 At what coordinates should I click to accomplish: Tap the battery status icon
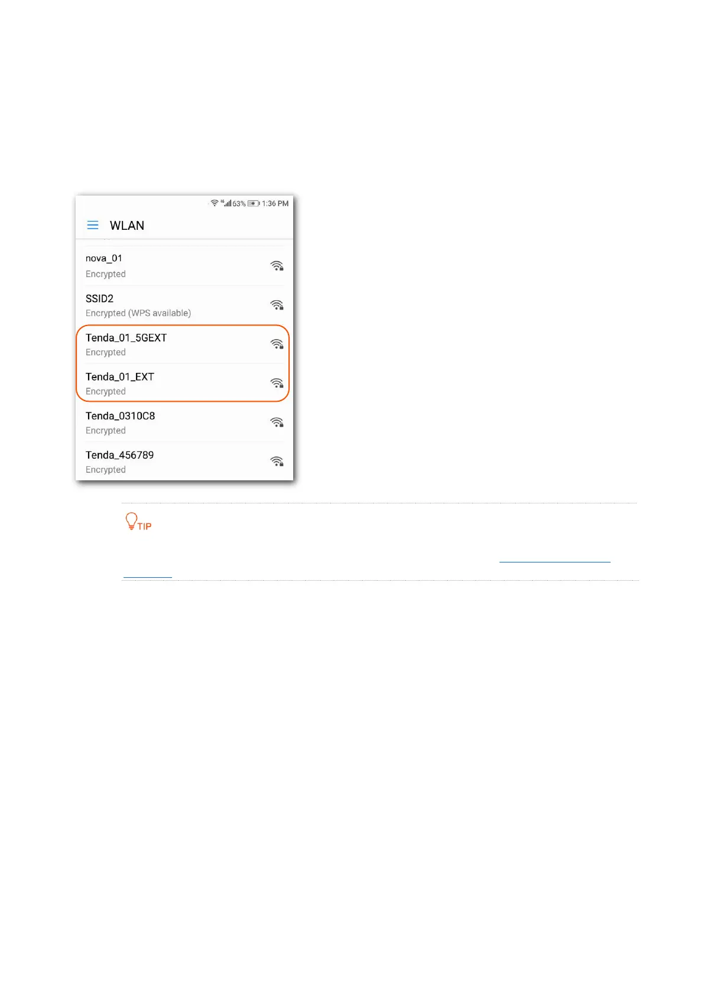pyautogui.click(x=254, y=203)
